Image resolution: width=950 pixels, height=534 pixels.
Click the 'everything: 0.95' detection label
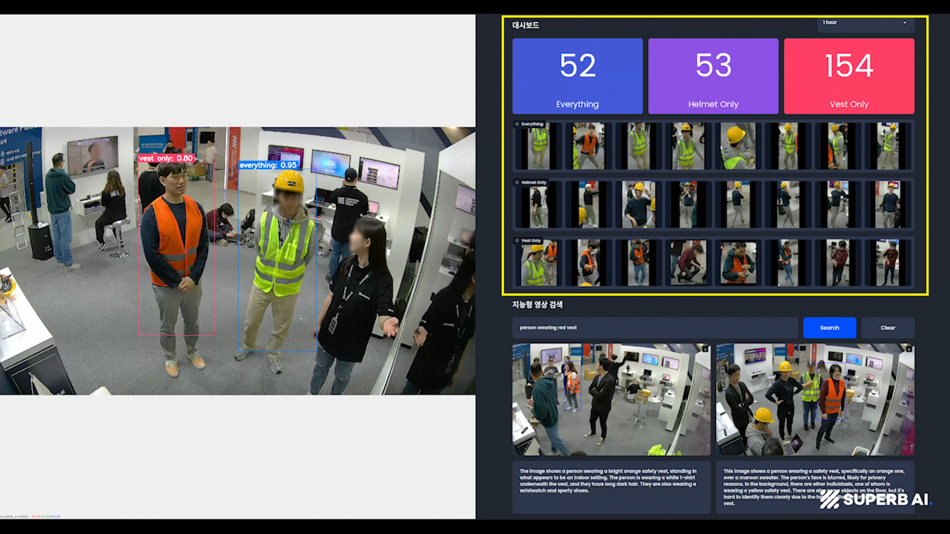click(x=268, y=165)
